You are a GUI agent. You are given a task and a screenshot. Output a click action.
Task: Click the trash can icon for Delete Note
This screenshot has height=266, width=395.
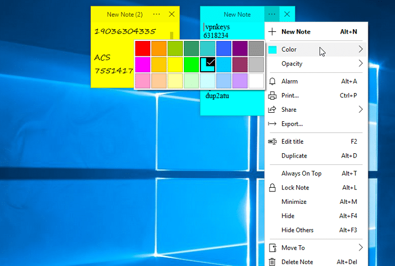pyautogui.click(x=272, y=262)
